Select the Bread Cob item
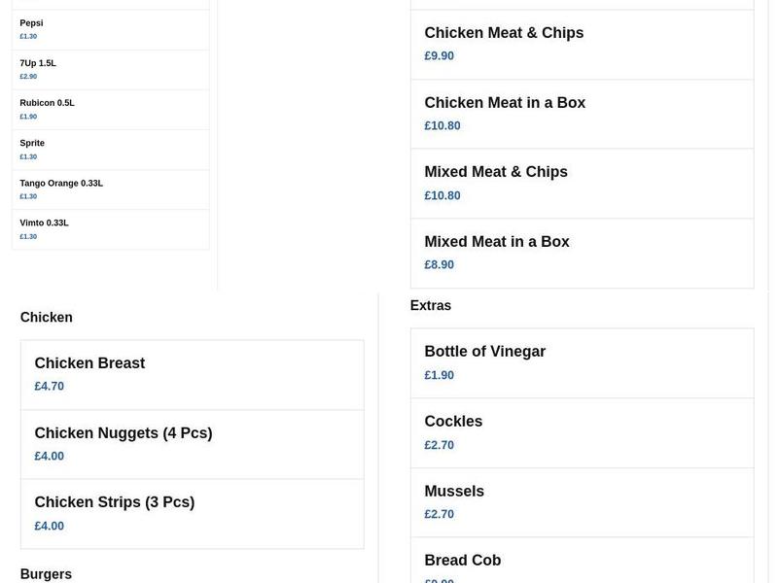 point(582,566)
